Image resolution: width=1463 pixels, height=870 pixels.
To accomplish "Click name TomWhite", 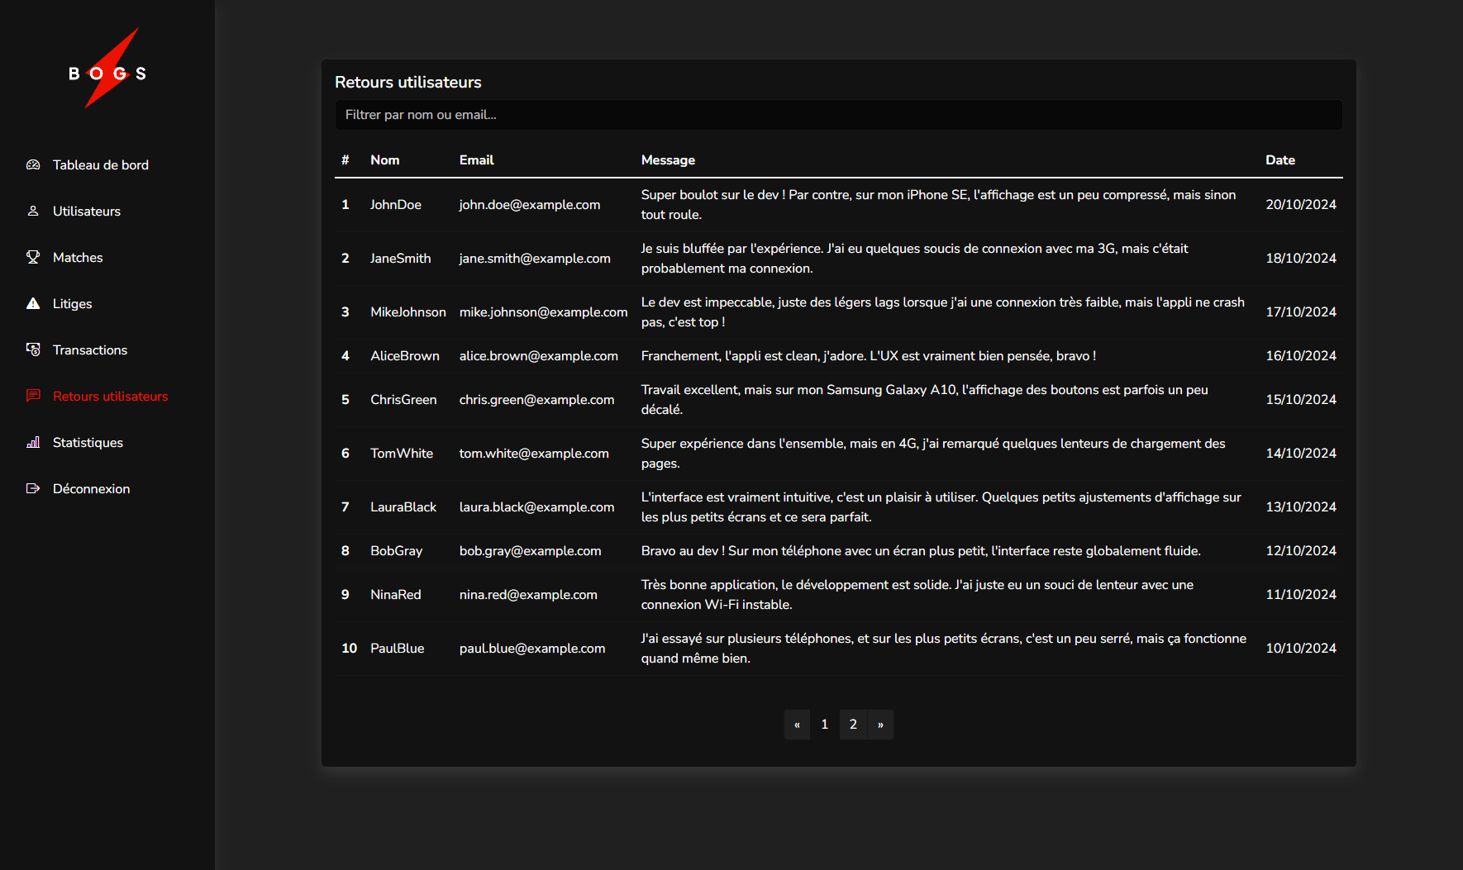I will [402, 454].
